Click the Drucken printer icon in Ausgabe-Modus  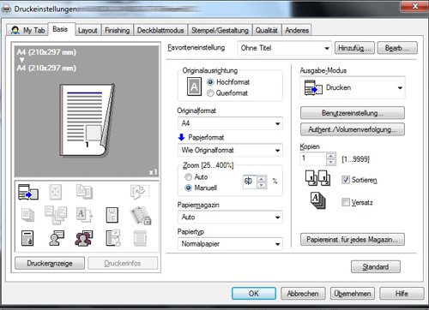313,87
